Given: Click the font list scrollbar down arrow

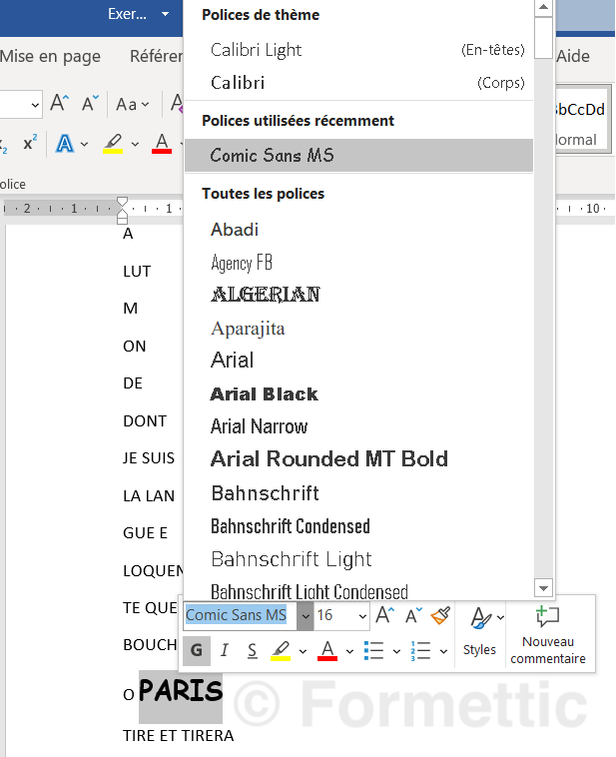Looking at the screenshot, I should click(543, 588).
